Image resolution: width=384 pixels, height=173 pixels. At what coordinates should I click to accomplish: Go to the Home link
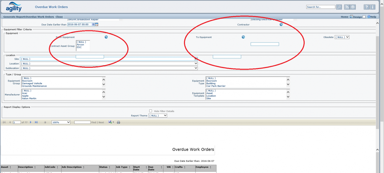[x=344, y=17]
